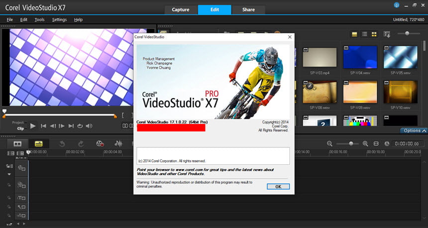428x228 pixels.
Task: Click the timeline zoom out magnifier
Action: pos(329,144)
